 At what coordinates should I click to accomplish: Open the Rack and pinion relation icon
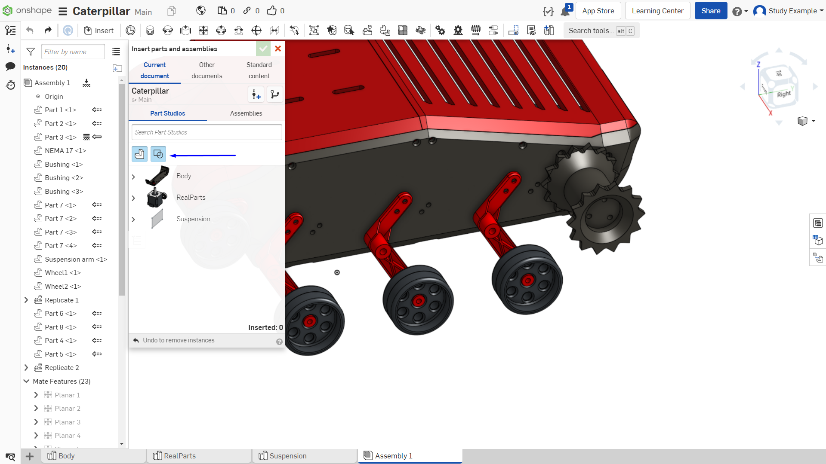click(x=458, y=31)
